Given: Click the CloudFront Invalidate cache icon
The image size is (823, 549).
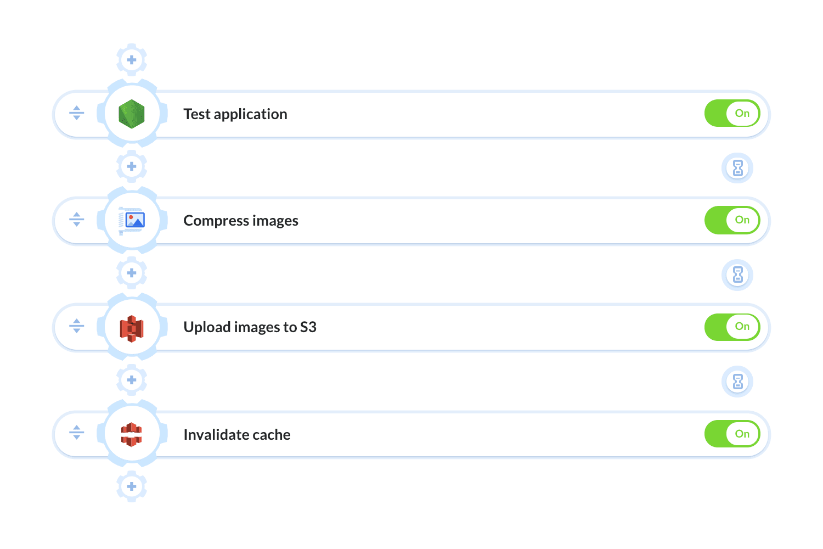Looking at the screenshot, I should [132, 434].
